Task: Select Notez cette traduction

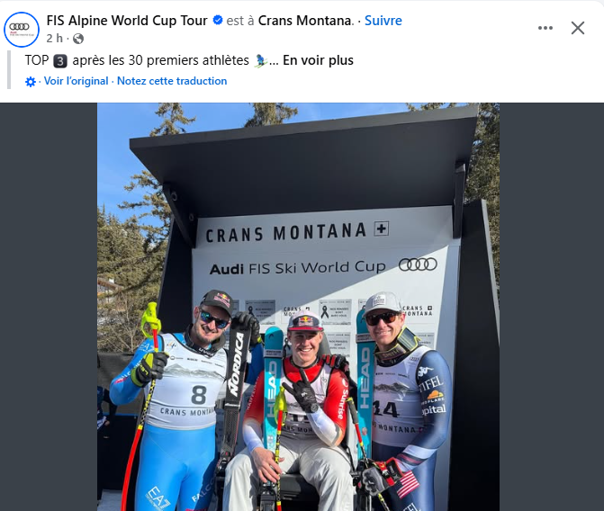Action: (x=172, y=81)
